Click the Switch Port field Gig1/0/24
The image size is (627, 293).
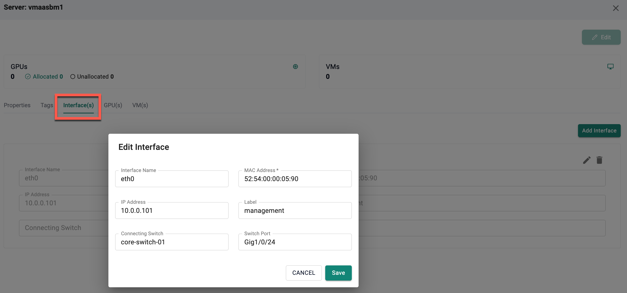[x=295, y=242]
